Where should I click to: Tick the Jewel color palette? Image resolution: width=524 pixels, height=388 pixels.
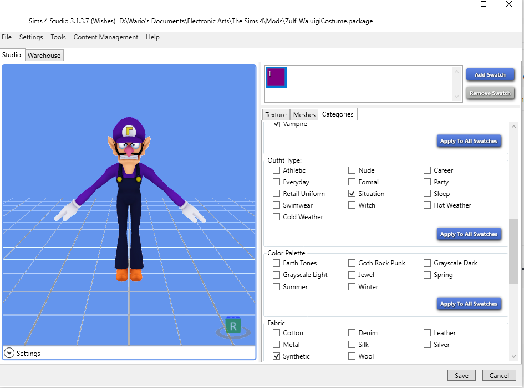click(x=352, y=275)
